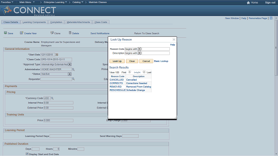Viewport: 278px width, 156px height.
Task: Switch to Class Costs tab
Action: pyautogui.click(x=101, y=22)
